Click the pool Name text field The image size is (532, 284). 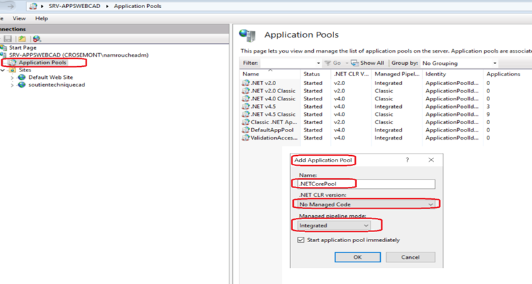[365, 183]
